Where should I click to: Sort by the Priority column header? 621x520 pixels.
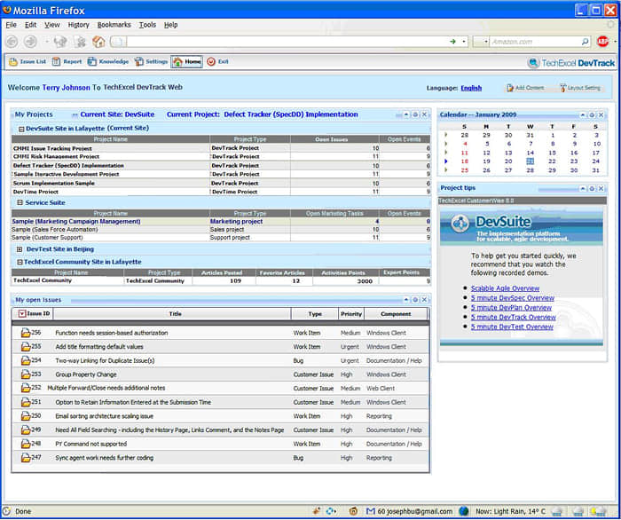[351, 313]
